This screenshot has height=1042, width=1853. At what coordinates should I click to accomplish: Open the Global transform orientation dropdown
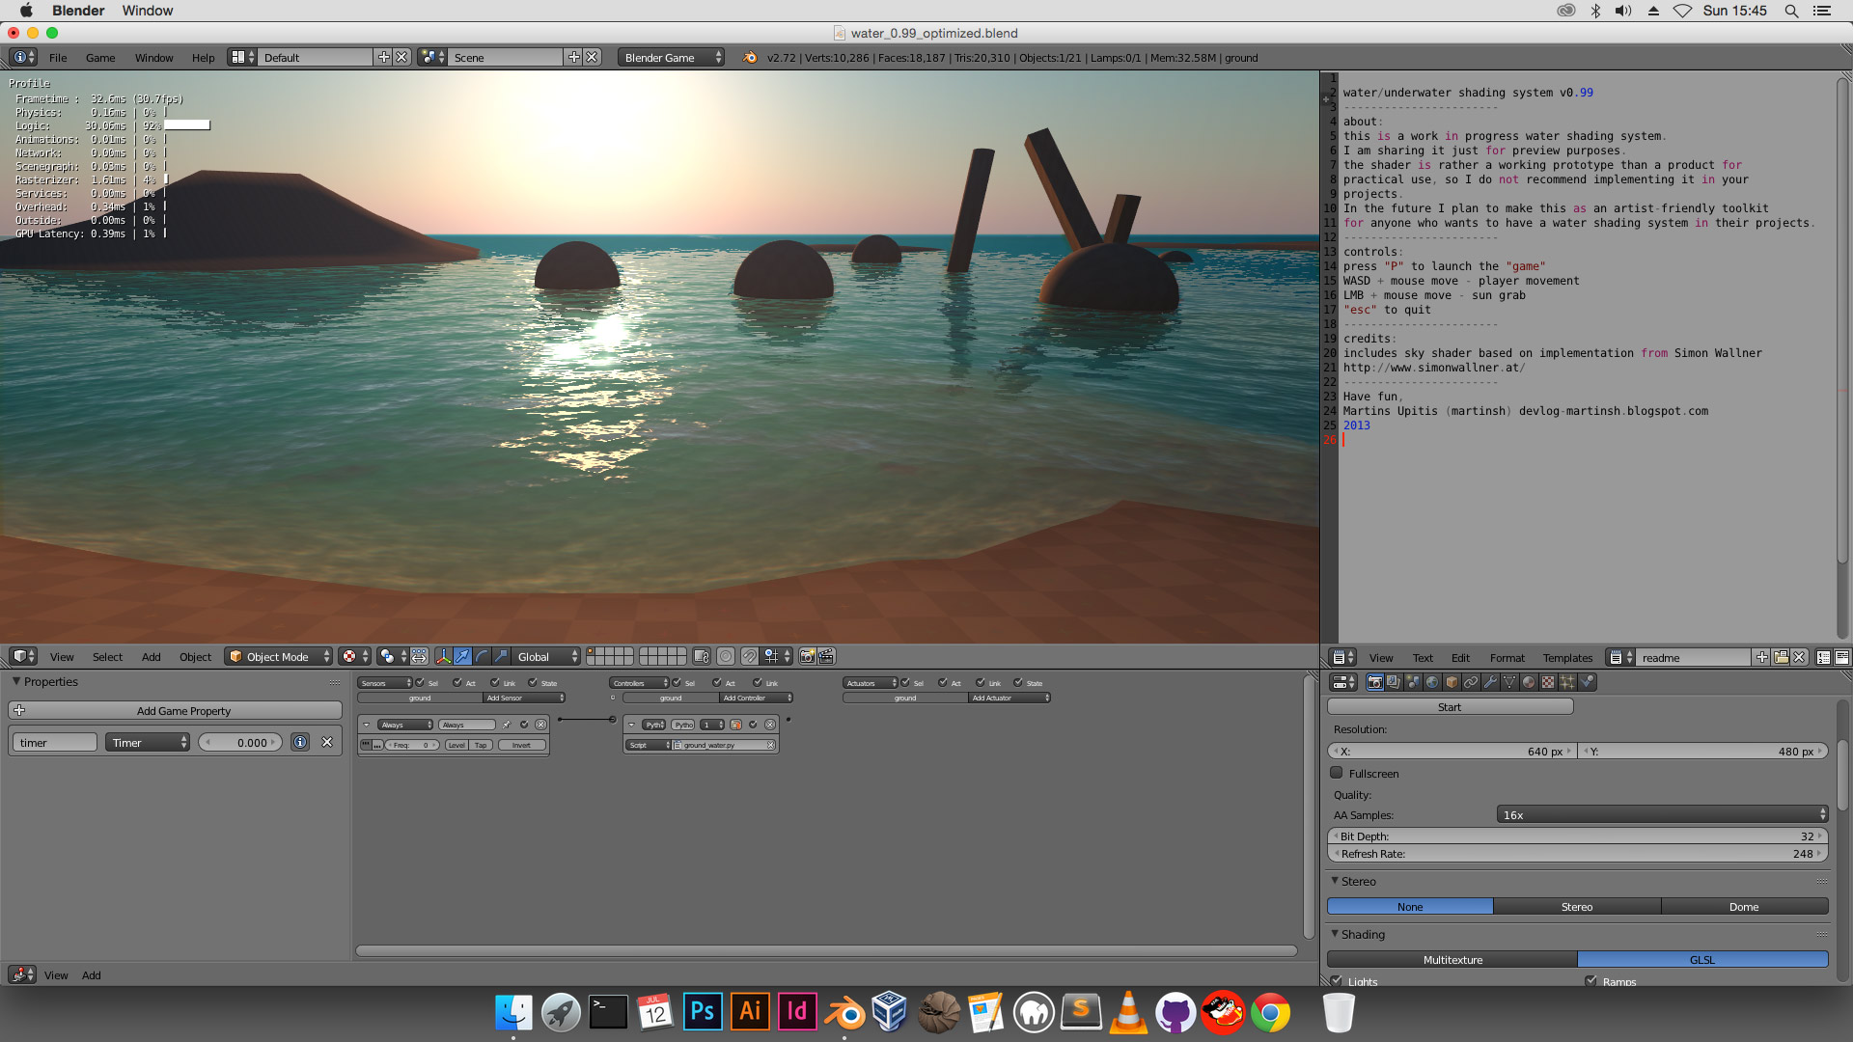(545, 656)
